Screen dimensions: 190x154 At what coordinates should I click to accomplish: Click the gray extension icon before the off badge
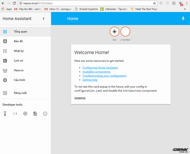(x=174, y=3)
